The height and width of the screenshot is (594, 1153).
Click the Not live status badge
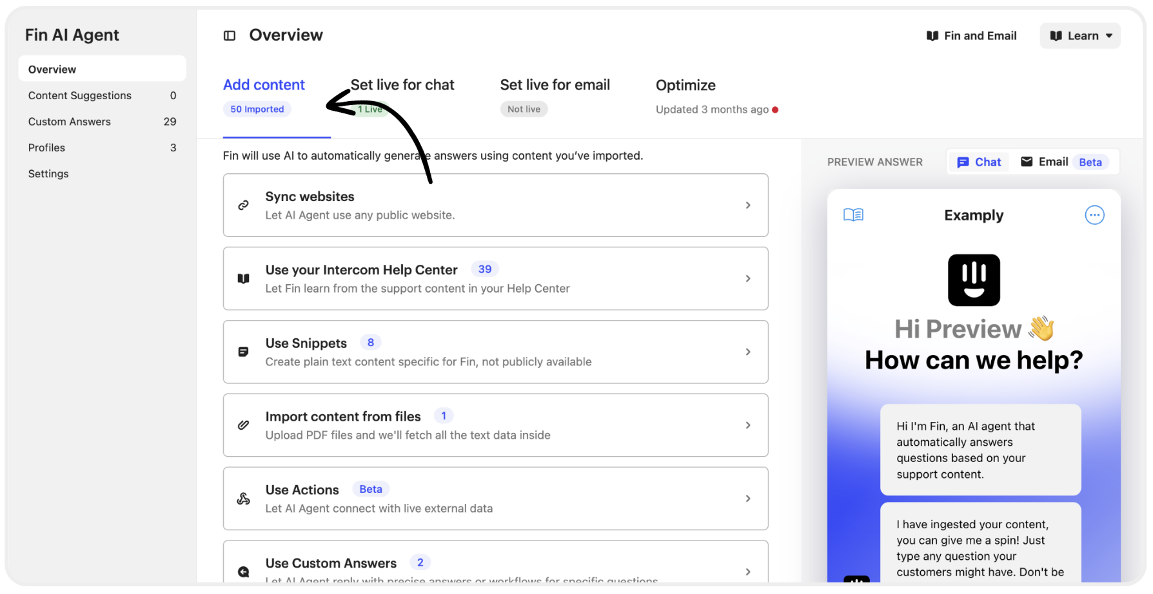[524, 110]
